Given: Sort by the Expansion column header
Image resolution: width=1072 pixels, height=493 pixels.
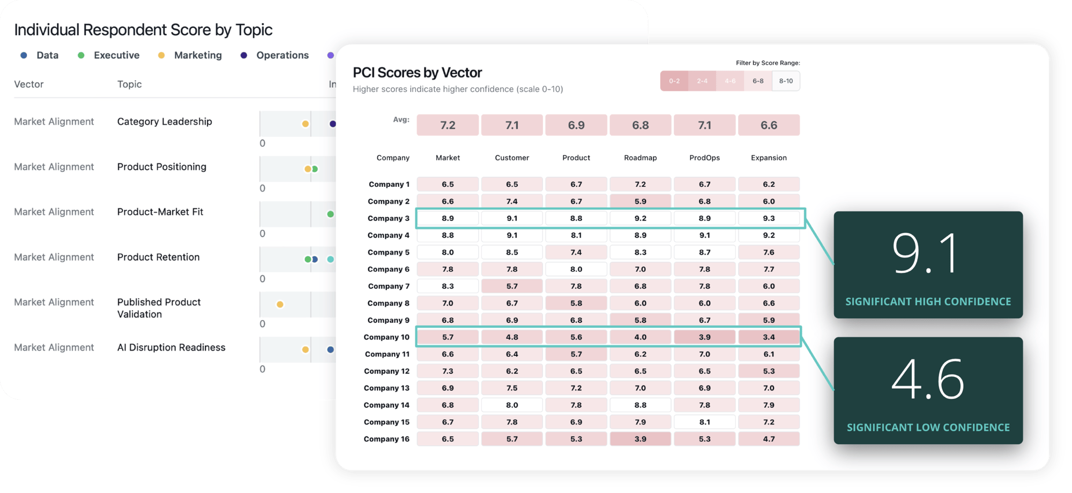Looking at the screenshot, I should [x=769, y=157].
